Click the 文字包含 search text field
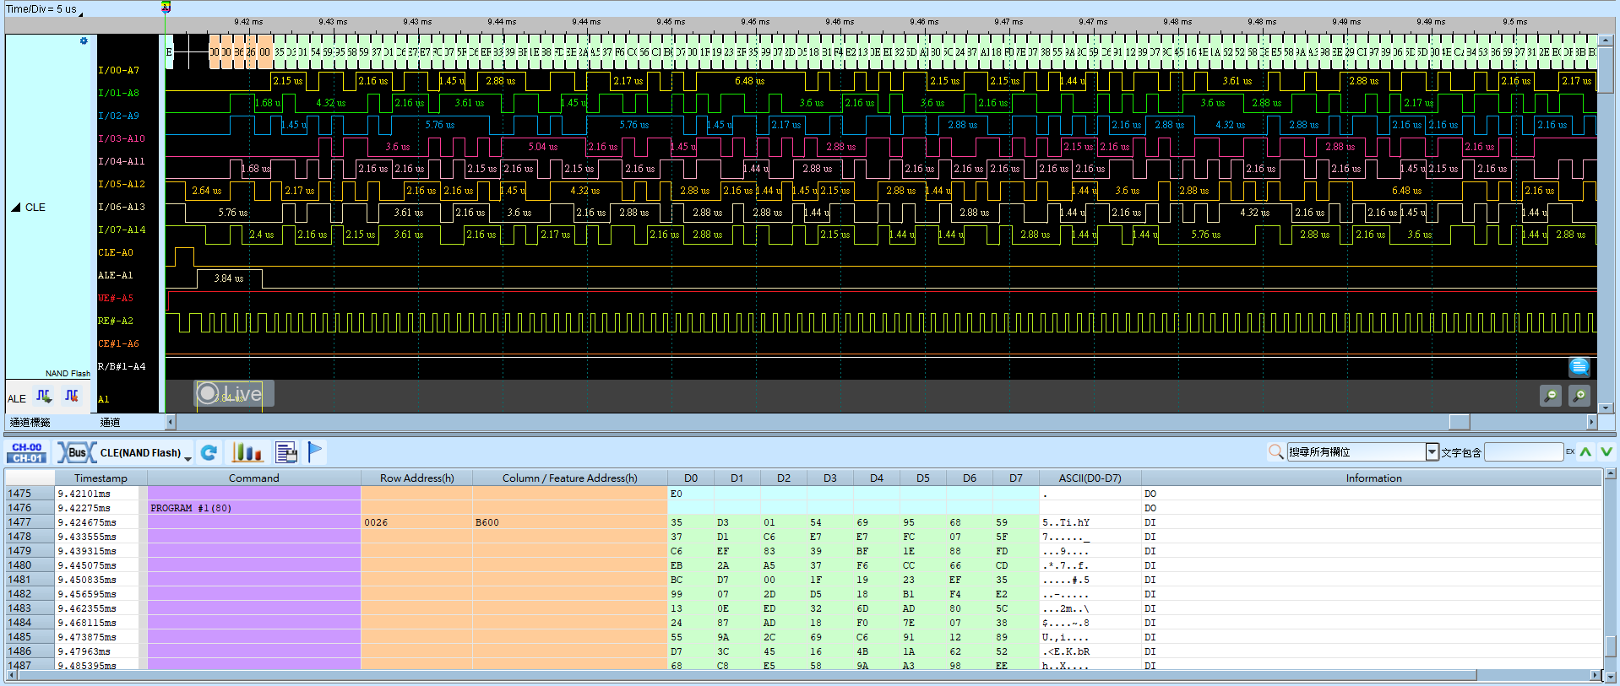Viewport: 1620px width, 686px height. point(1524,452)
